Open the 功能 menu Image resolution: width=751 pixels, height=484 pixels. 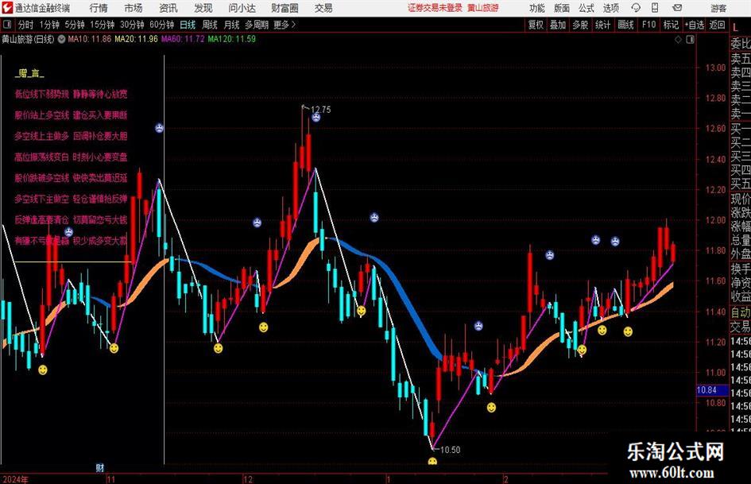(x=536, y=8)
